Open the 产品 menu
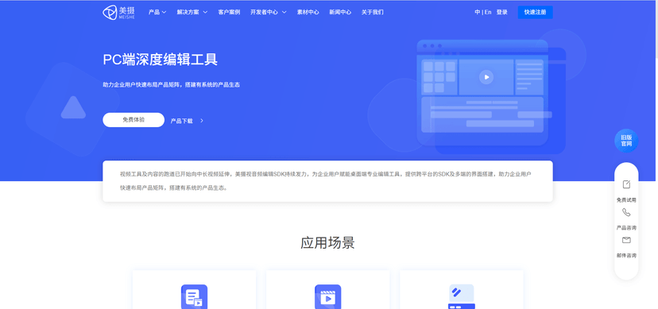This screenshot has width=658, height=309. [154, 12]
